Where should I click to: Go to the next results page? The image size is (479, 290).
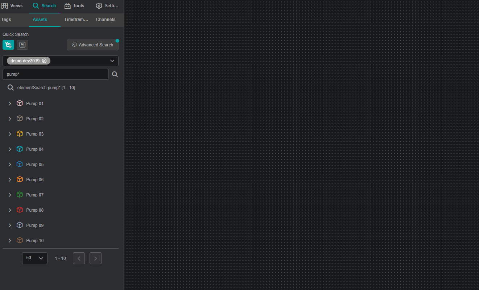[95, 258]
